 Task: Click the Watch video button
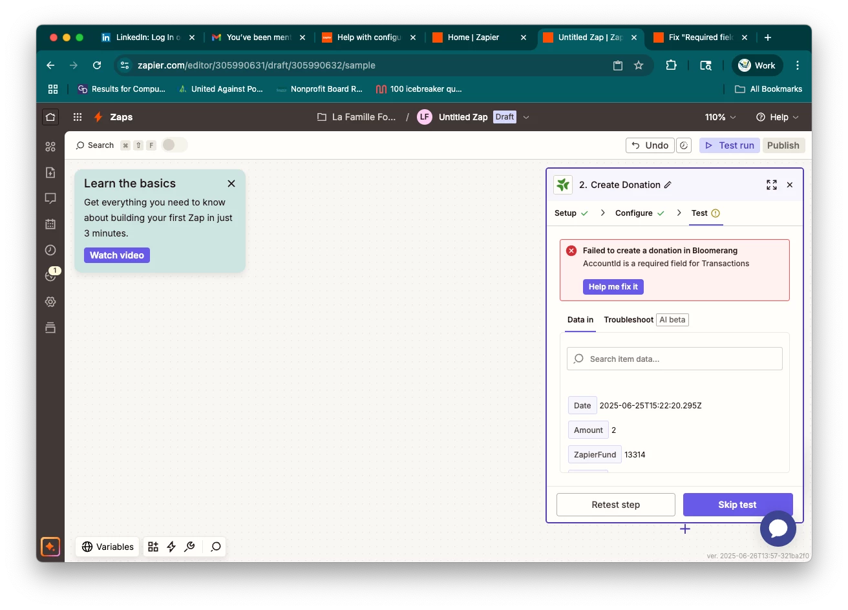point(117,255)
